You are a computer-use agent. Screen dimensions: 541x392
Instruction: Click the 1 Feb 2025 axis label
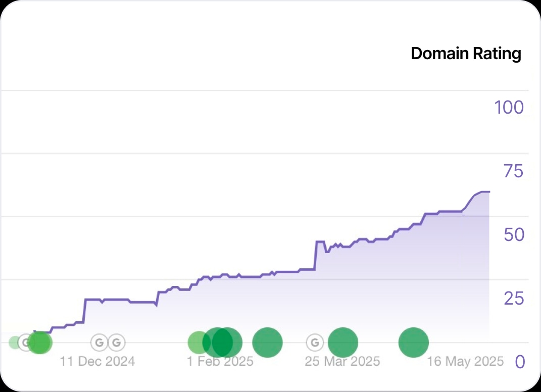(x=220, y=361)
